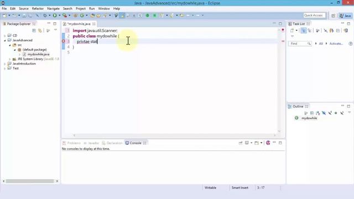This screenshot has height=199, width=354.
Task: Open the File menu
Action: click(4, 9)
